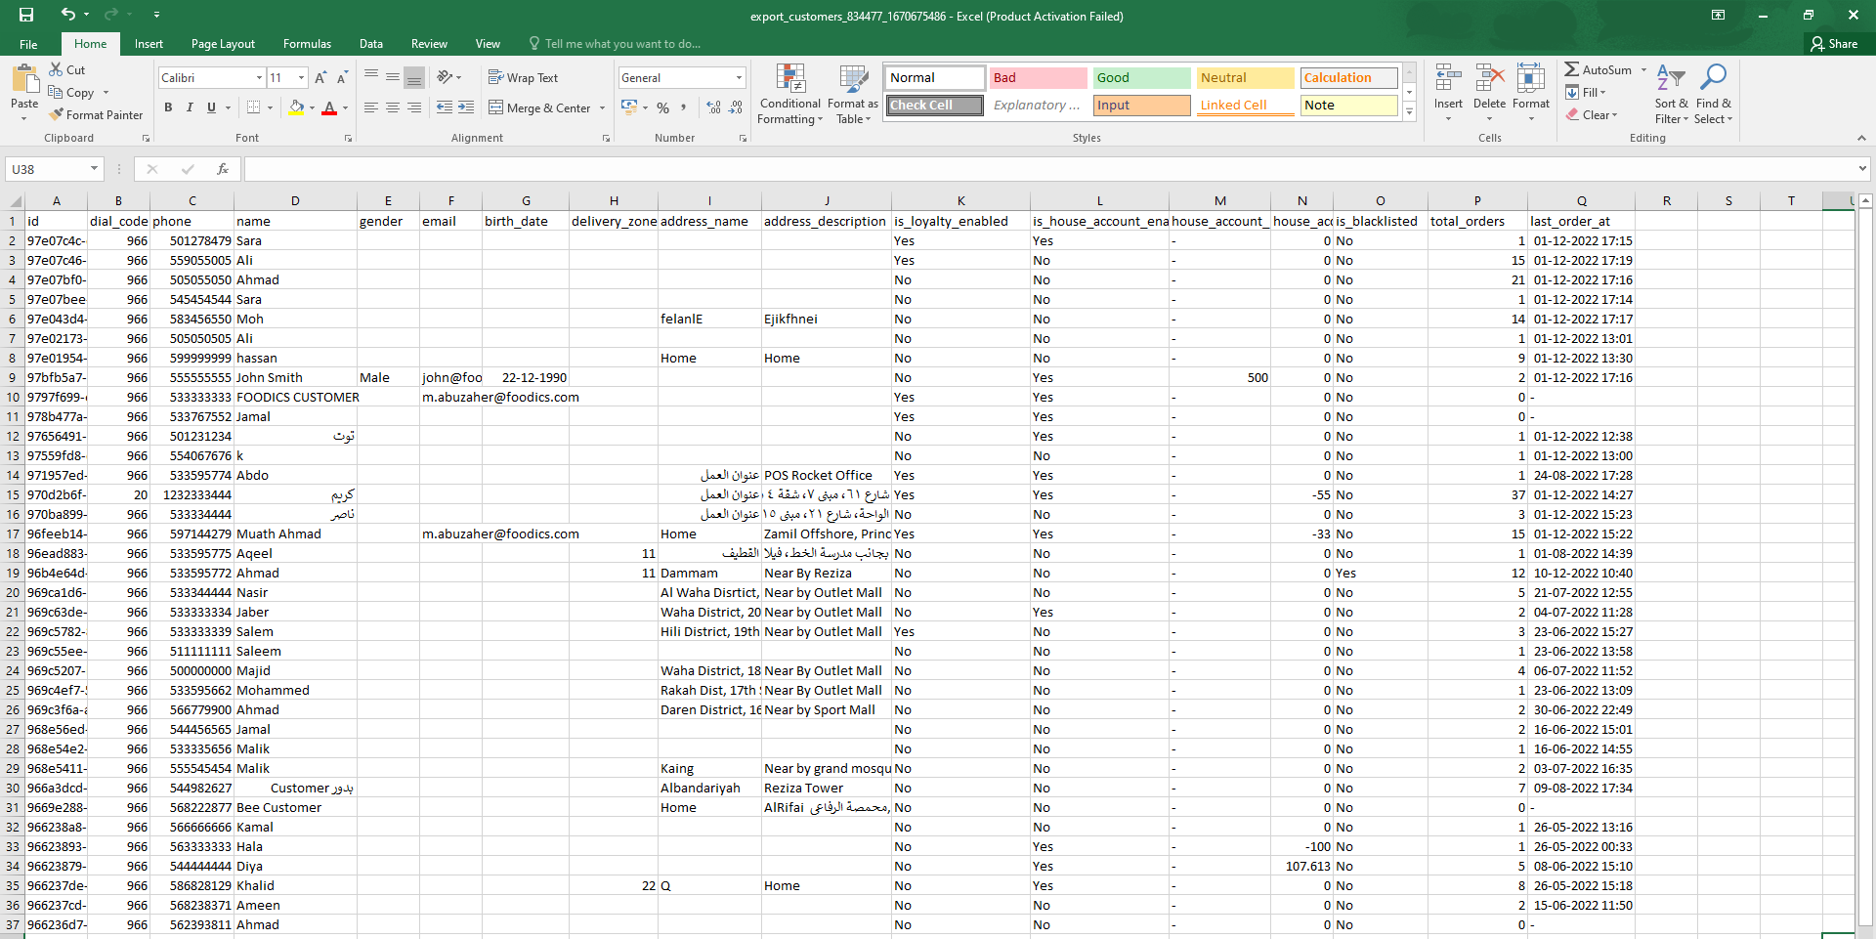Open the AutoSum dropdown arrow
Image resolution: width=1876 pixels, height=939 pixels.
pos(1643,70)
